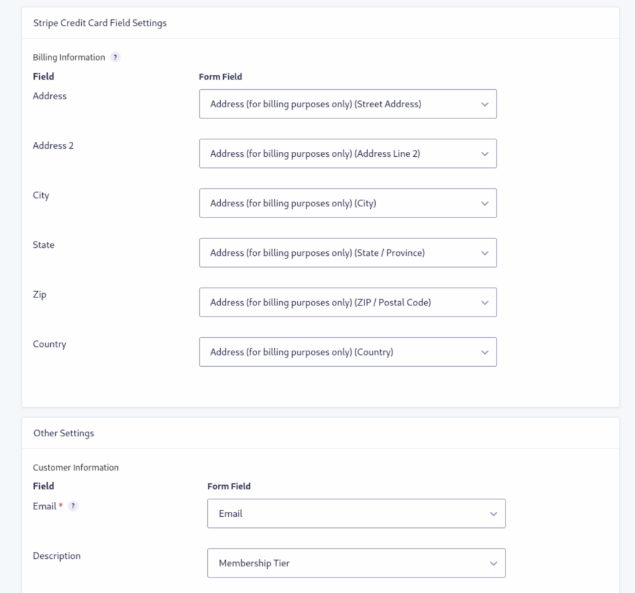Click the Billing Information help icon
The height and width of the screenshot is (593, 635).
click(x=115, y=58)
